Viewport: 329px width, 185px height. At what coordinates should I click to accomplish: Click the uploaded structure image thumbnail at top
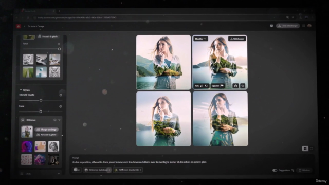coord(29,37)
